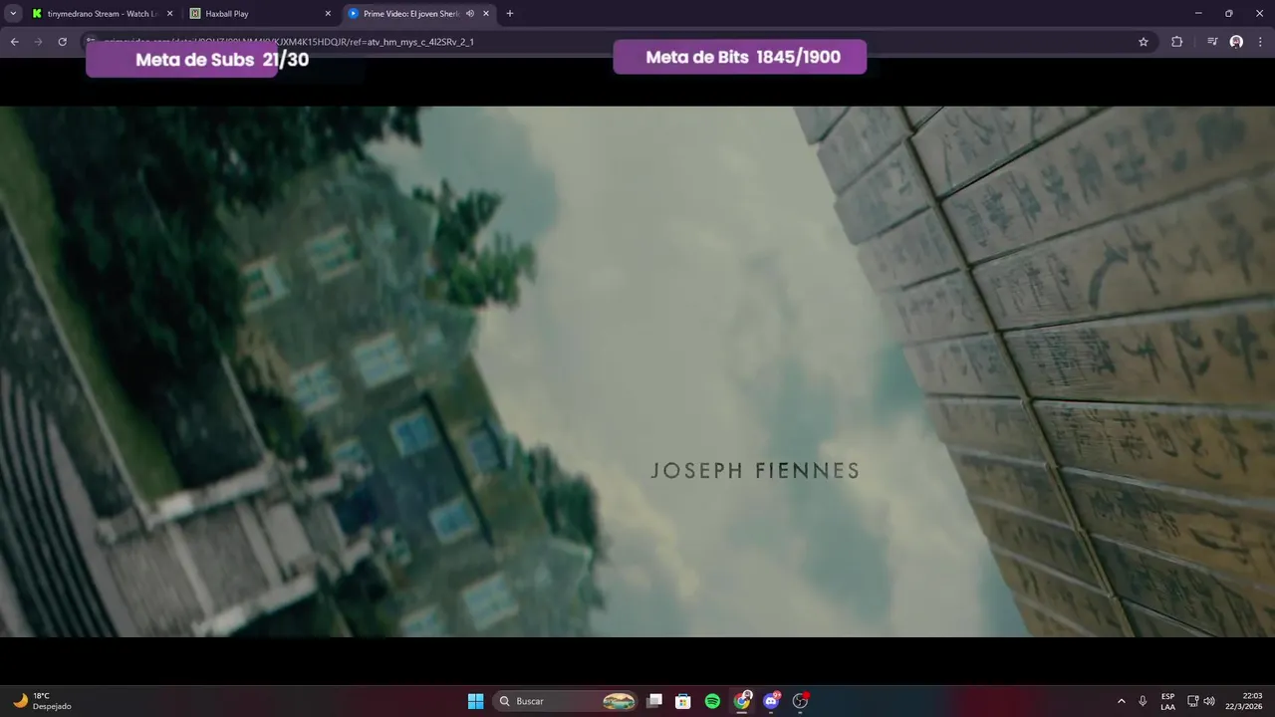Reload the Prime Video page
This screenshot has width=1275, height=717.
62,42
